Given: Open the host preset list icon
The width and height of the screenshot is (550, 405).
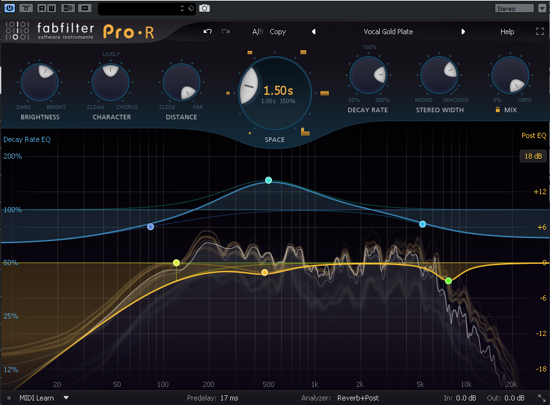Looking at the screenshot, I should pyautogui.click(x=85, y=8).
